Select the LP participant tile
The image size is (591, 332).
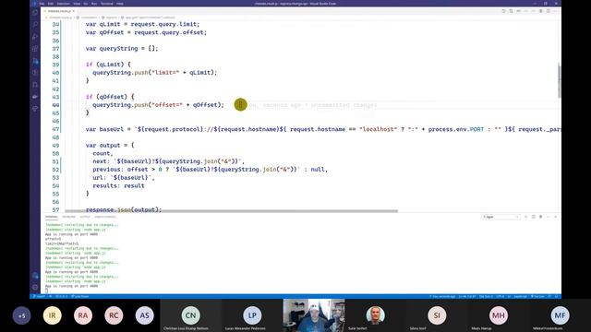tap(252, 315)
